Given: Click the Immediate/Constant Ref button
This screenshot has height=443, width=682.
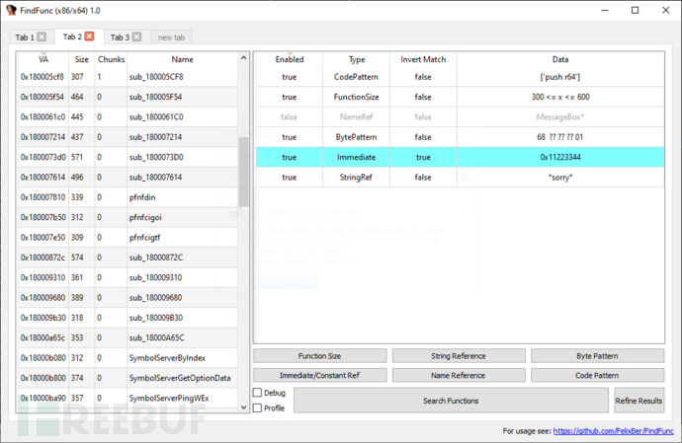Looking at the screenshot, I should (x=319, y=375).
